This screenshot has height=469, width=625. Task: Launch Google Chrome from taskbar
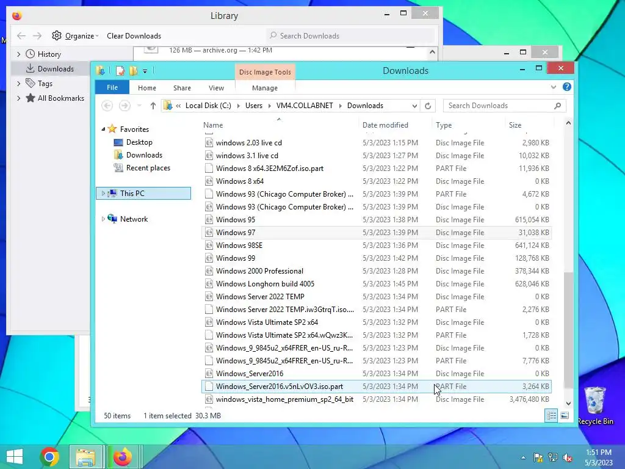49,457
